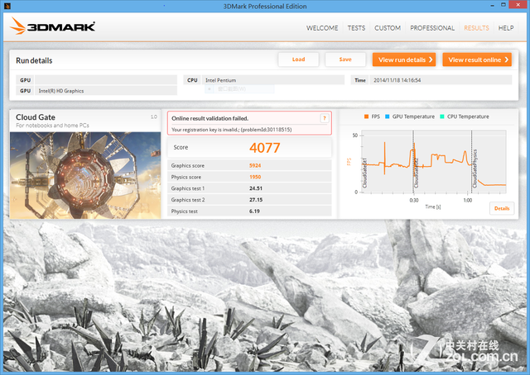Screen dimensions: 530x375
Task: Open the WELCOME tab
Action: pos(322,28)
